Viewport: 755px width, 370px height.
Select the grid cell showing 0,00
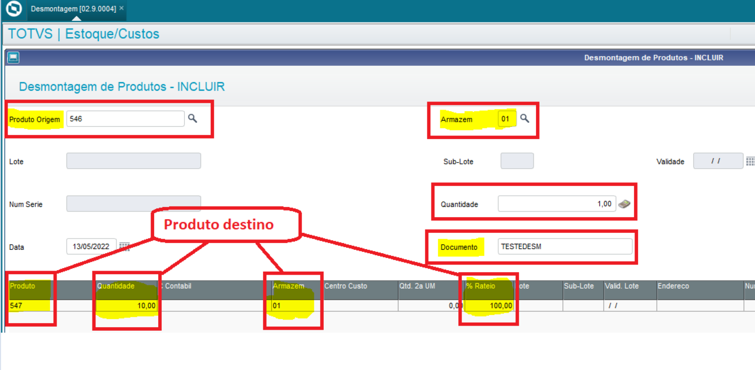[x=430, y=305]
